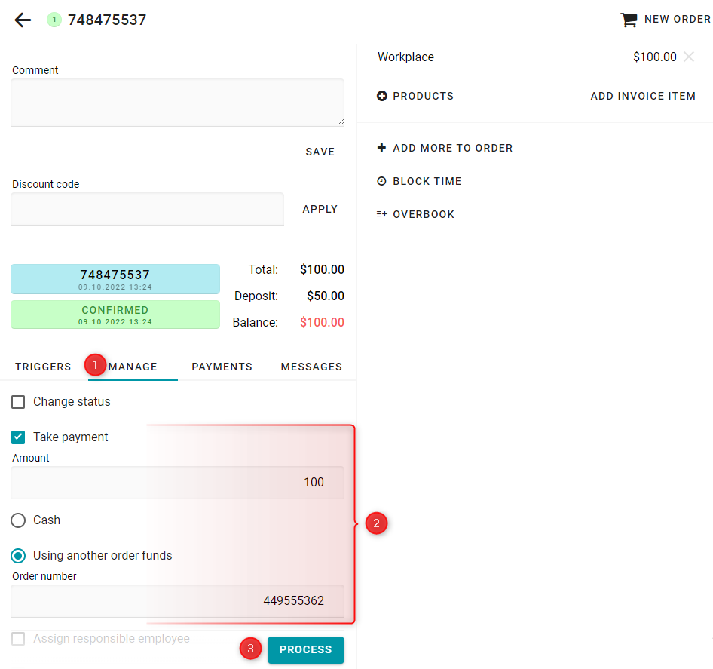The height and width of the screenshot is (669, 713).
Task: Click into the Amount field showing 100
Action: 177,483
